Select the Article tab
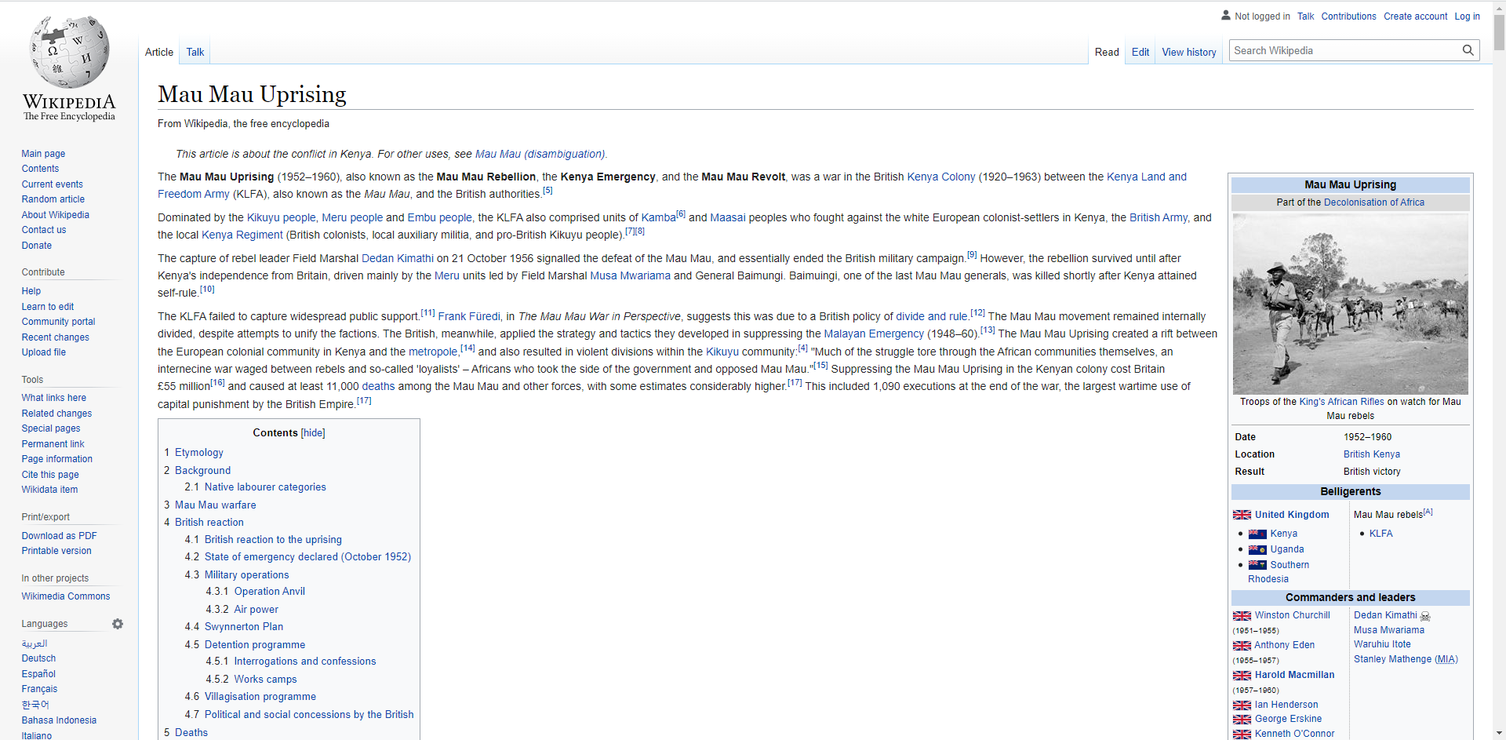Viewport: 1506px width, 740px height. coord(159,52)
